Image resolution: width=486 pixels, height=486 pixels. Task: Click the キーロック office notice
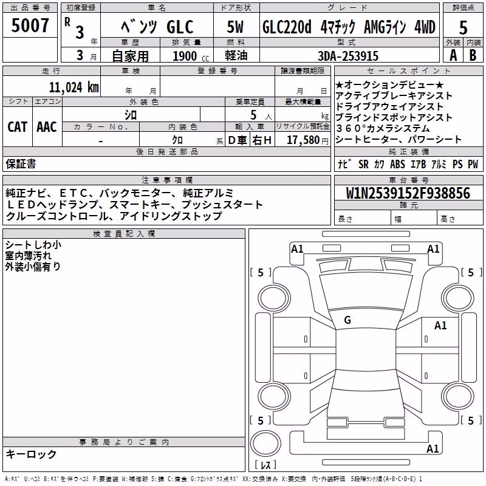31,454
